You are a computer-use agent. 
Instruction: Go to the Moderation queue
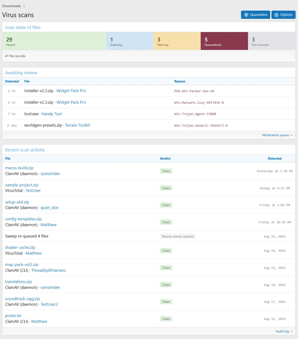click(277, 135)
